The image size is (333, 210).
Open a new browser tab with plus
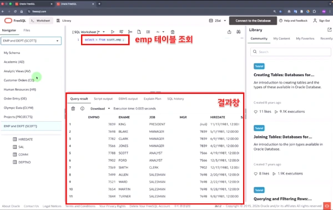pos(99,4)
